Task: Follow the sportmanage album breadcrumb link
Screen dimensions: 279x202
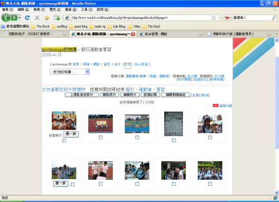Action: (x=59, y=50)
